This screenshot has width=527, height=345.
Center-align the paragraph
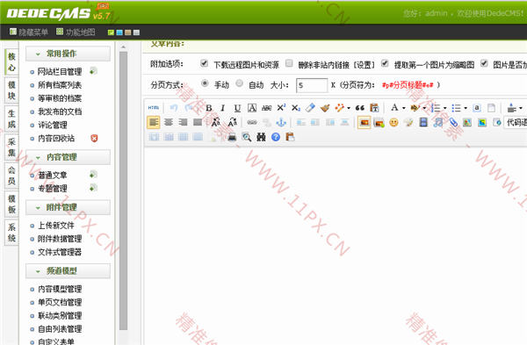coord(169,122)
